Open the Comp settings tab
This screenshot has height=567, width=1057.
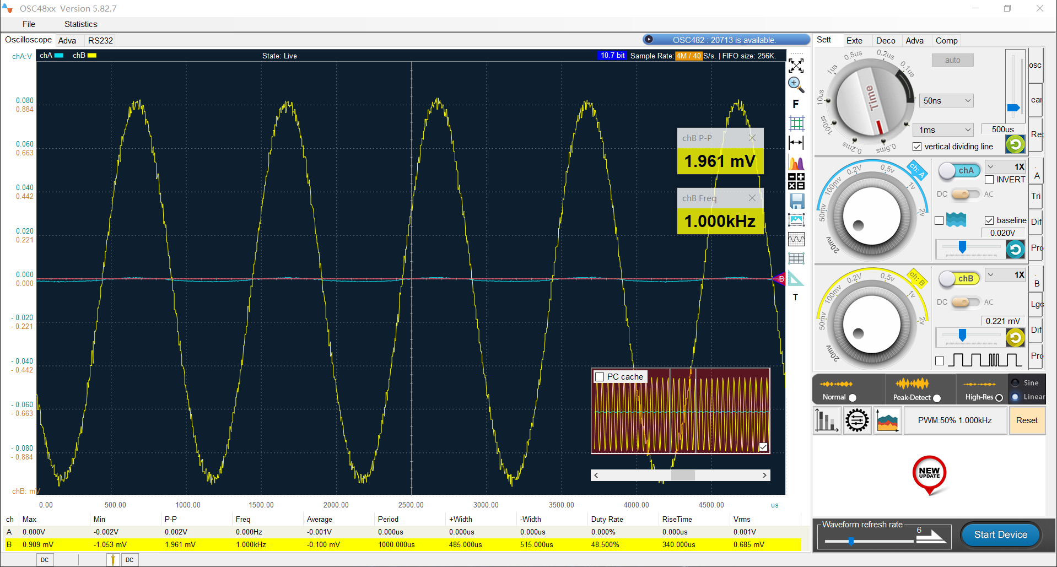(x=946, y=41)
